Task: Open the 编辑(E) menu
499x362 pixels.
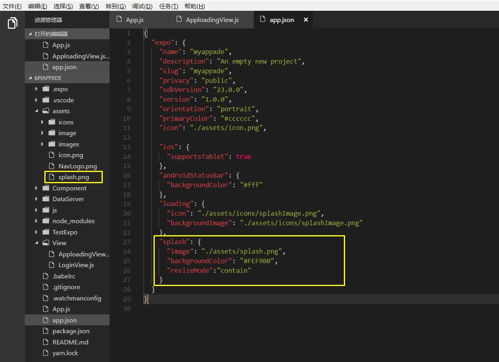Action: tap(38, 6)
